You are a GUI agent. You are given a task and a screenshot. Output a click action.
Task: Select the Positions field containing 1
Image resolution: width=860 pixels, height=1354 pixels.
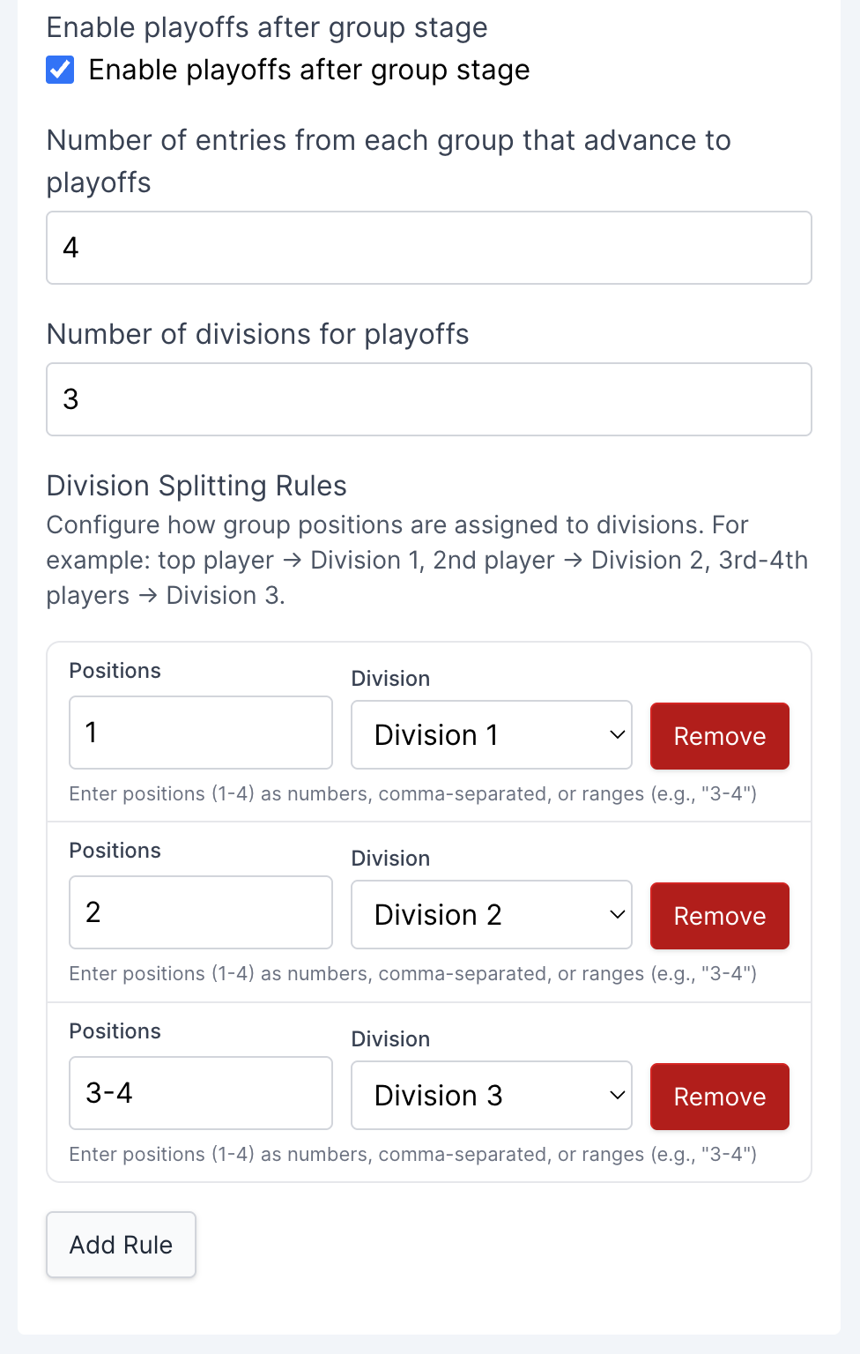tap(200, 733)
